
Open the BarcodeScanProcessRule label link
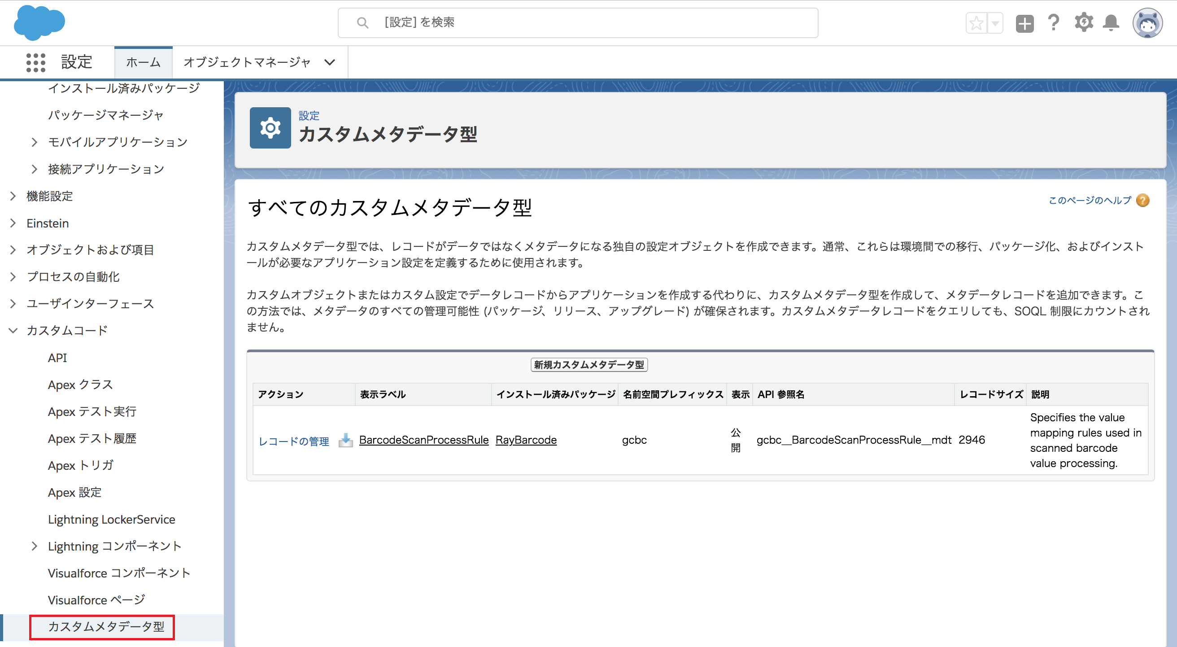point(423,440)
